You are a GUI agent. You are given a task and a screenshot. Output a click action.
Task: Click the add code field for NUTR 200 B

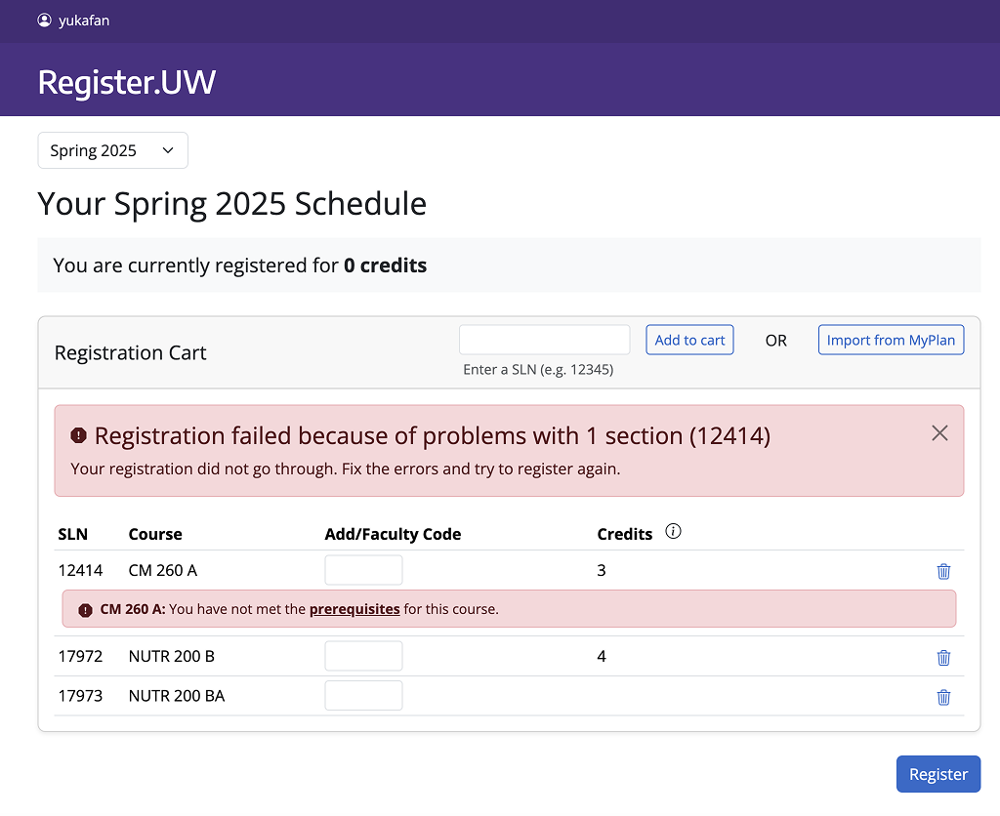363,656
